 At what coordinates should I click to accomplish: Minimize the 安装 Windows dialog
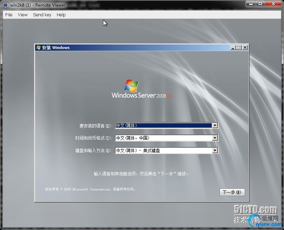tap(233, 48)
